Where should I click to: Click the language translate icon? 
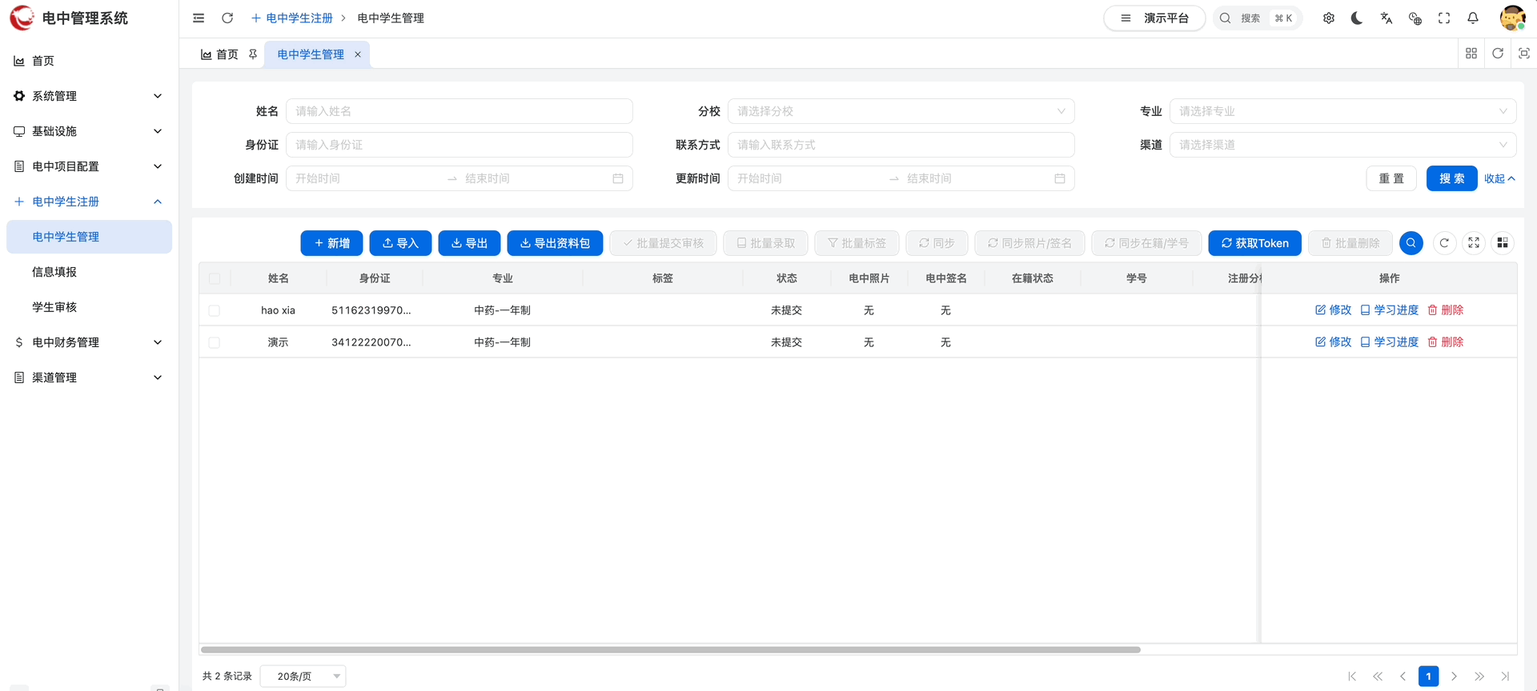coord(1387,18)
